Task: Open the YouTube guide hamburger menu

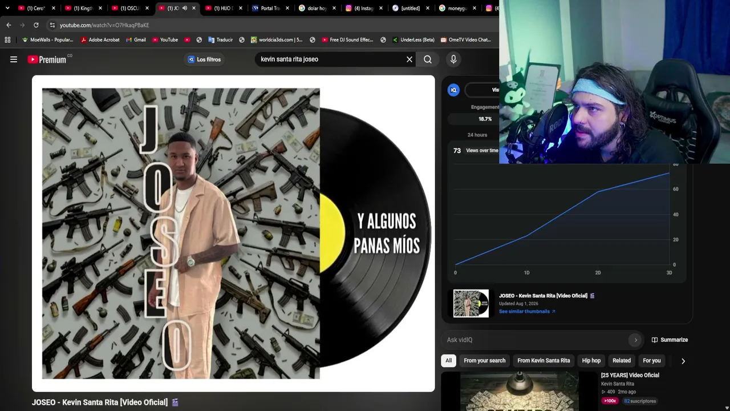Action: (14, 59)
